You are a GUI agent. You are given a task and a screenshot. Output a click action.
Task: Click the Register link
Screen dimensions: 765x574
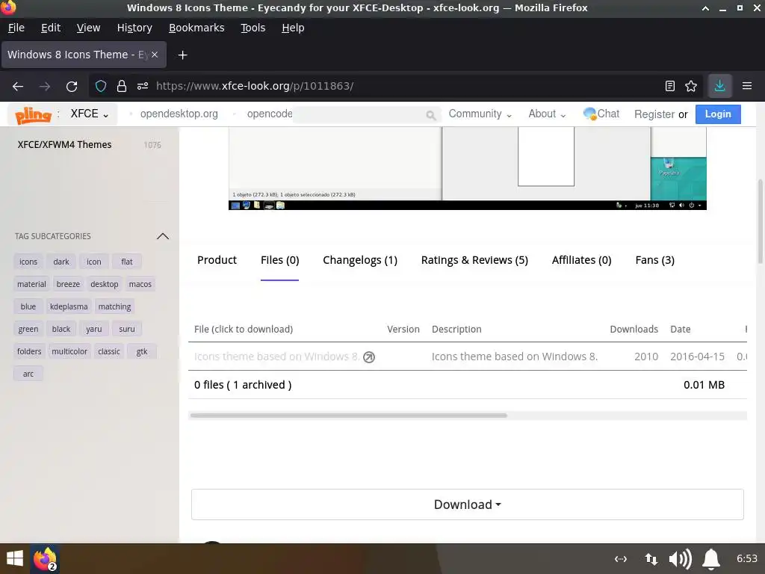point(654,114)
